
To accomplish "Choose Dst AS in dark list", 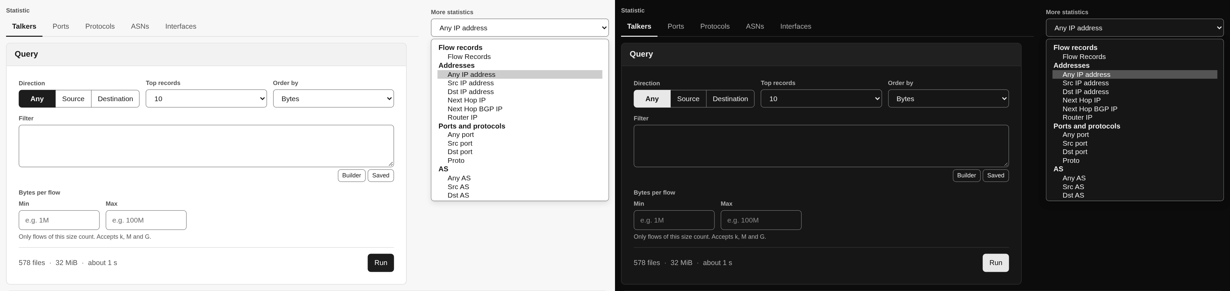I will click(1135, 196).
